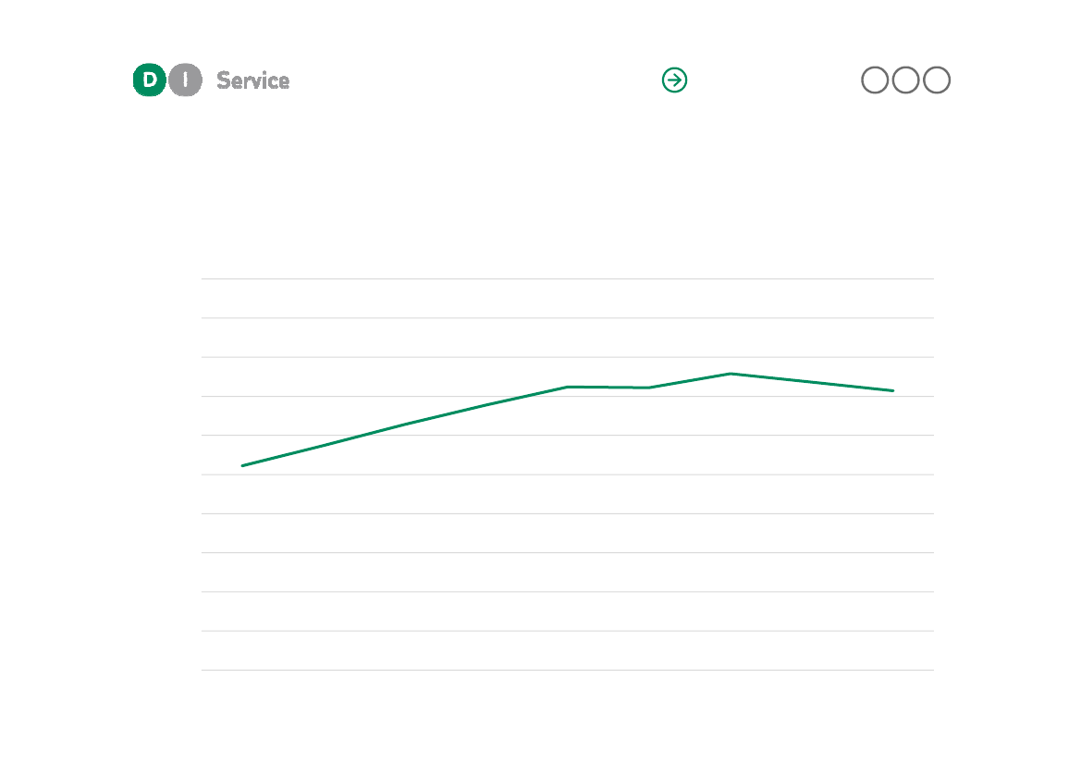Click the highest peak of the green line
Screen dimensions: 1081x764
click(731, 374)
